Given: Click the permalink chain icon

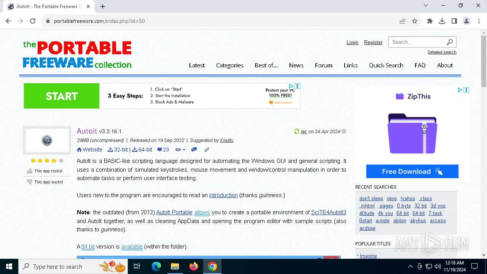Looking at the screenshot, I should pos(207,150).
